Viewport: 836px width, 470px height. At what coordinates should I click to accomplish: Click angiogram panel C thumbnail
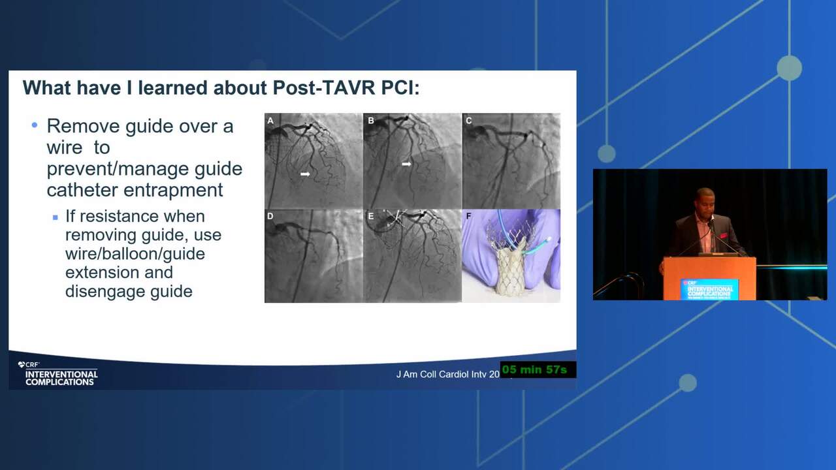pos(511,161)
